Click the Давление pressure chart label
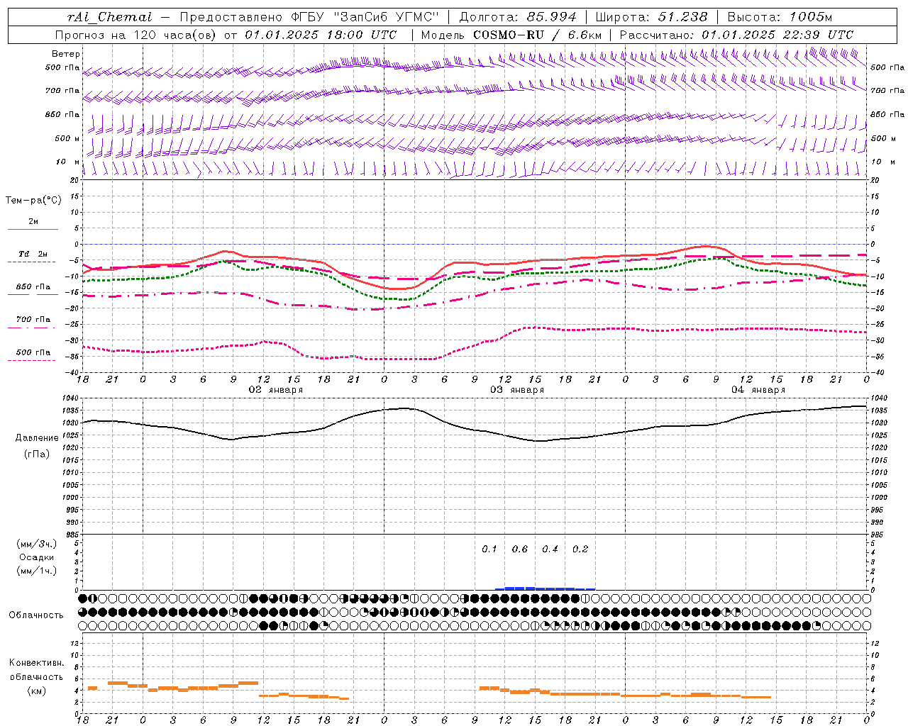This screenshot has height=726, width=908. [x=37, y=438]
